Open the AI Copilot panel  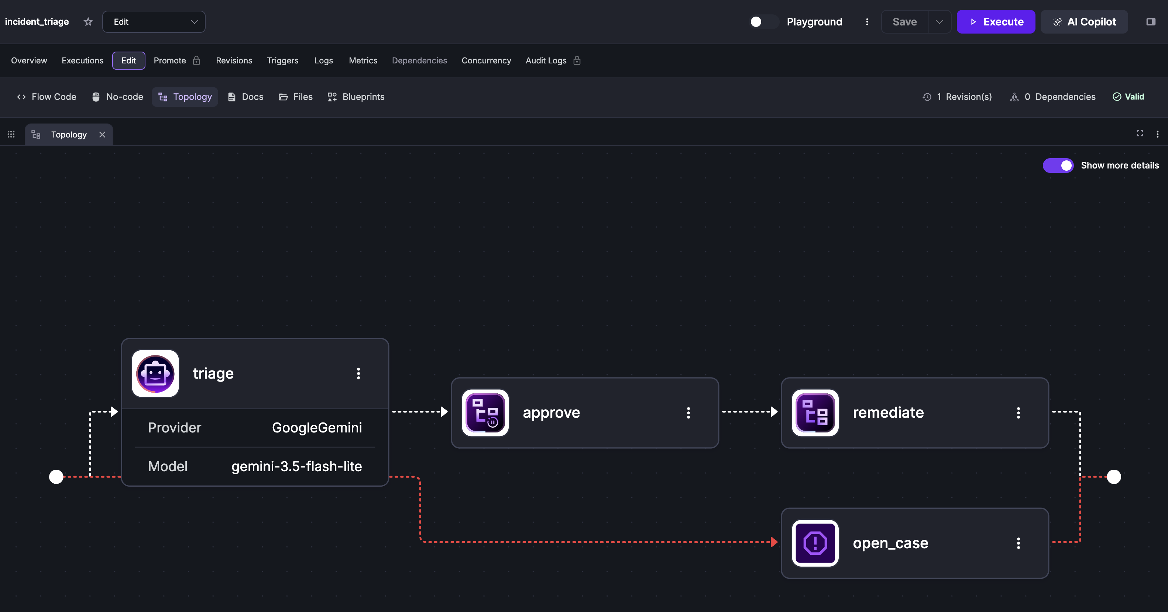1084,22
